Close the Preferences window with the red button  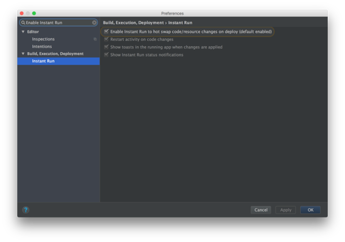(x=22, y=13)
